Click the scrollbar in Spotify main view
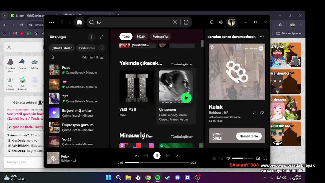Screen dimensions: 325x183 202,43
